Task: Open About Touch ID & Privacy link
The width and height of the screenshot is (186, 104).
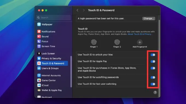Action: pos(140,34)
